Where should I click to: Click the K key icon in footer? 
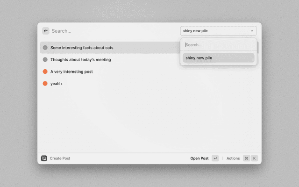point(255,158)
